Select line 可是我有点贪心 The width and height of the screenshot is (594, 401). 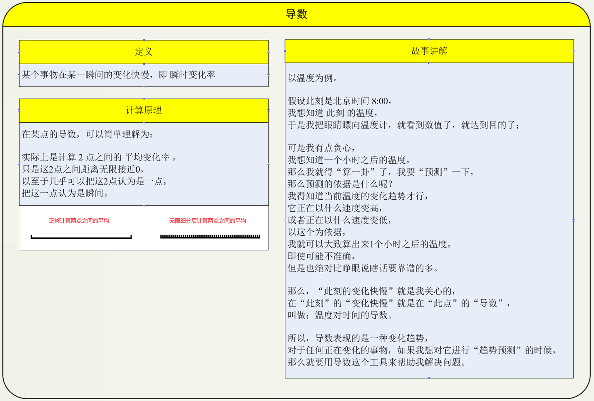pyautogui.click(x=321, y=148)
